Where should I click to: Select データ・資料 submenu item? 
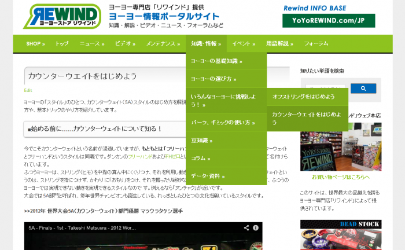click(x=226, y=176)
